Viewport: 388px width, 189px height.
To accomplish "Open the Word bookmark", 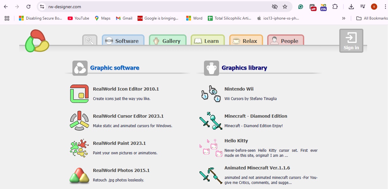I will click(194, 18).
